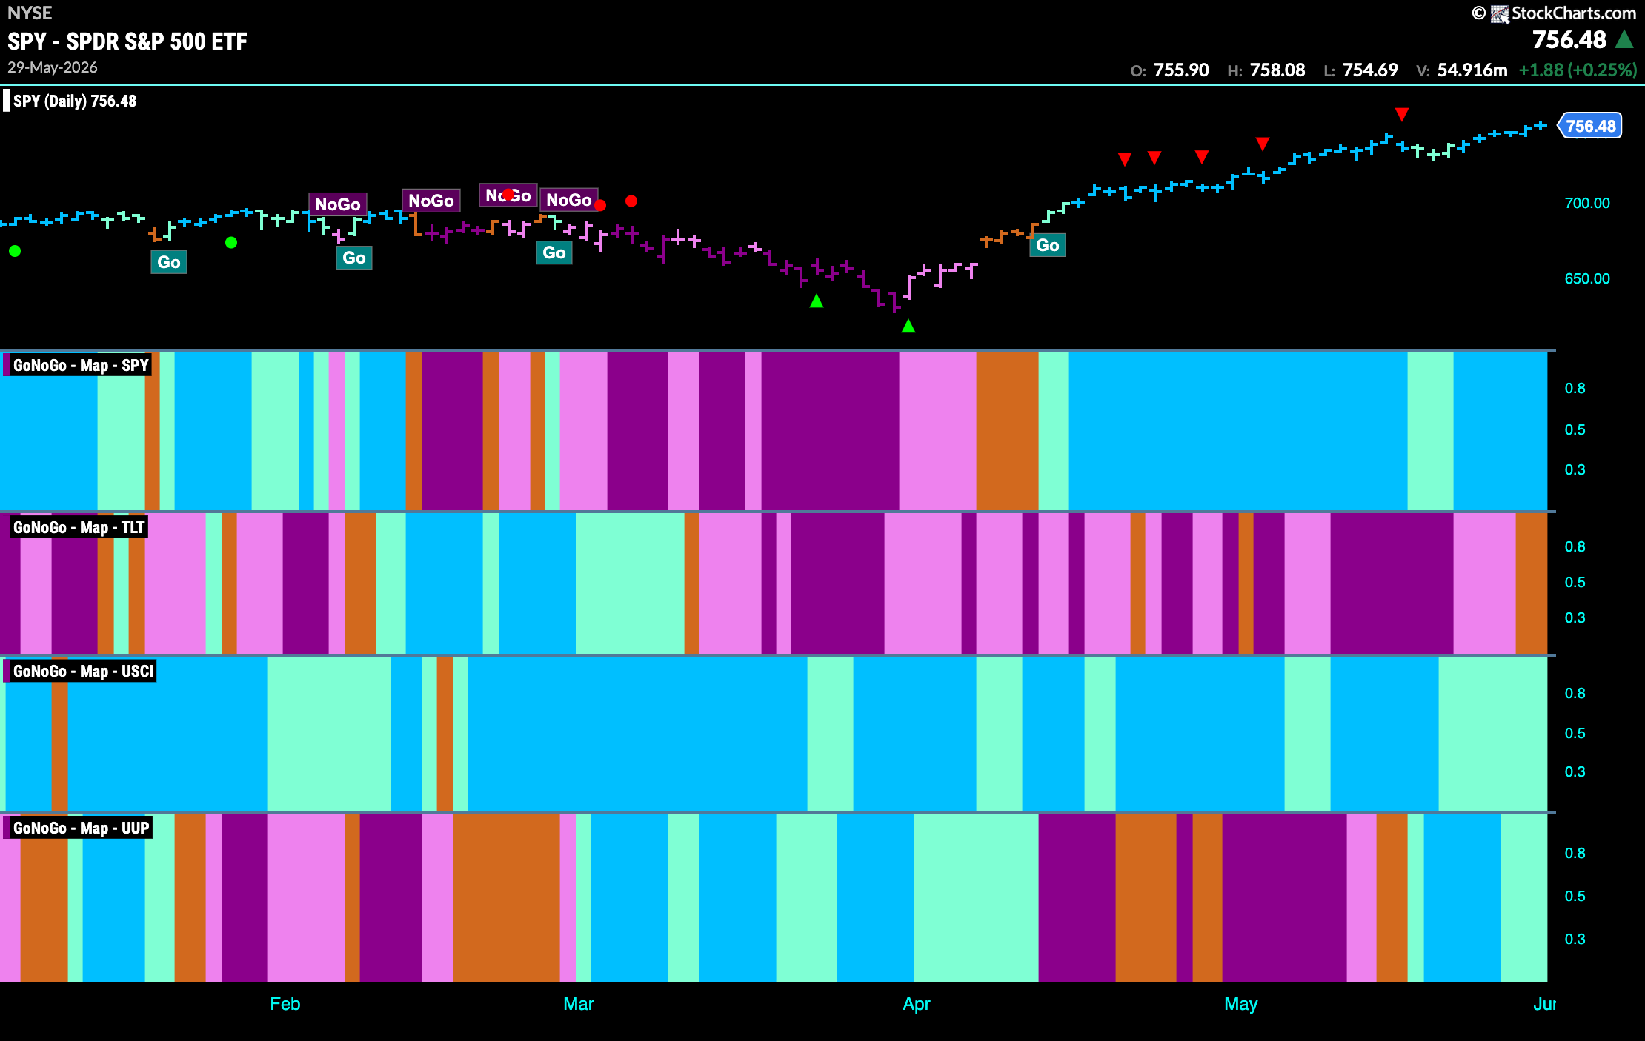This screenshot has width=1645, height=1041.
Task: Click the NoGo label overlapped by red dot
Action: 508,195
